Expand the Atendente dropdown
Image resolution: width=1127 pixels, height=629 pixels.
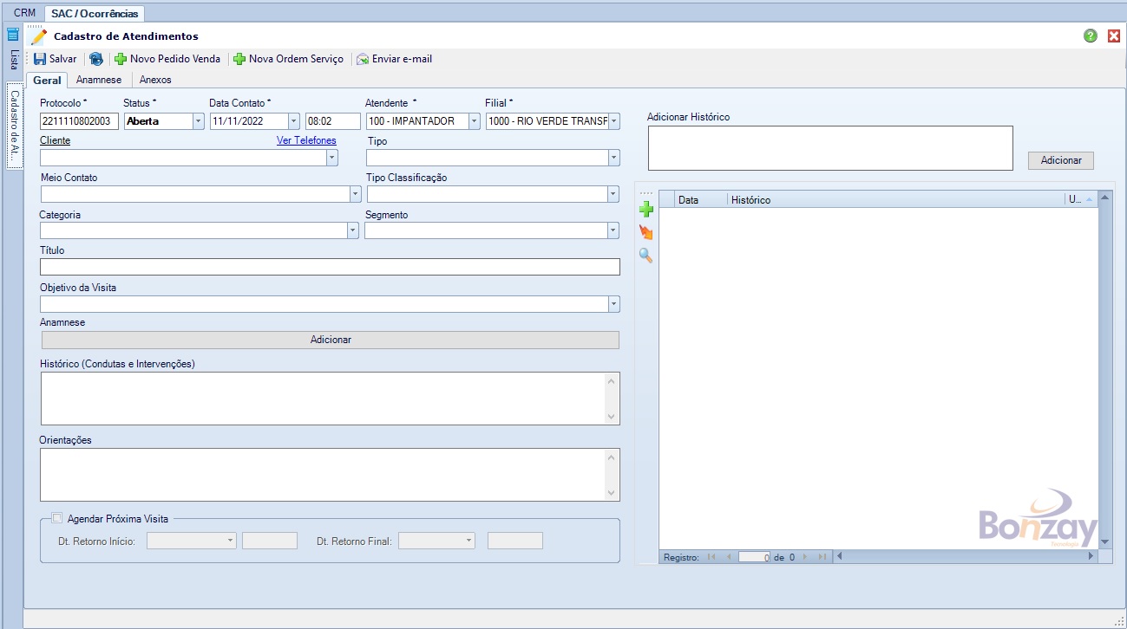[x=474, y=121]
